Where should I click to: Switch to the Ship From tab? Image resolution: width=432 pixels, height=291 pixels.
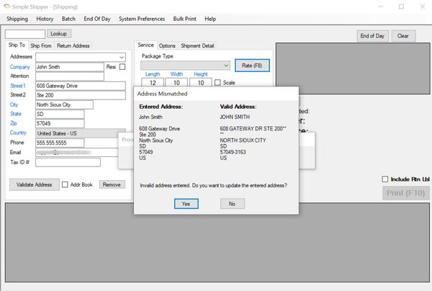coord(40,46)
